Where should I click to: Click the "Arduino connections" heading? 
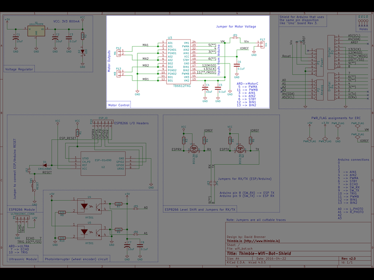pyautogui.click(x=353, y=160)
